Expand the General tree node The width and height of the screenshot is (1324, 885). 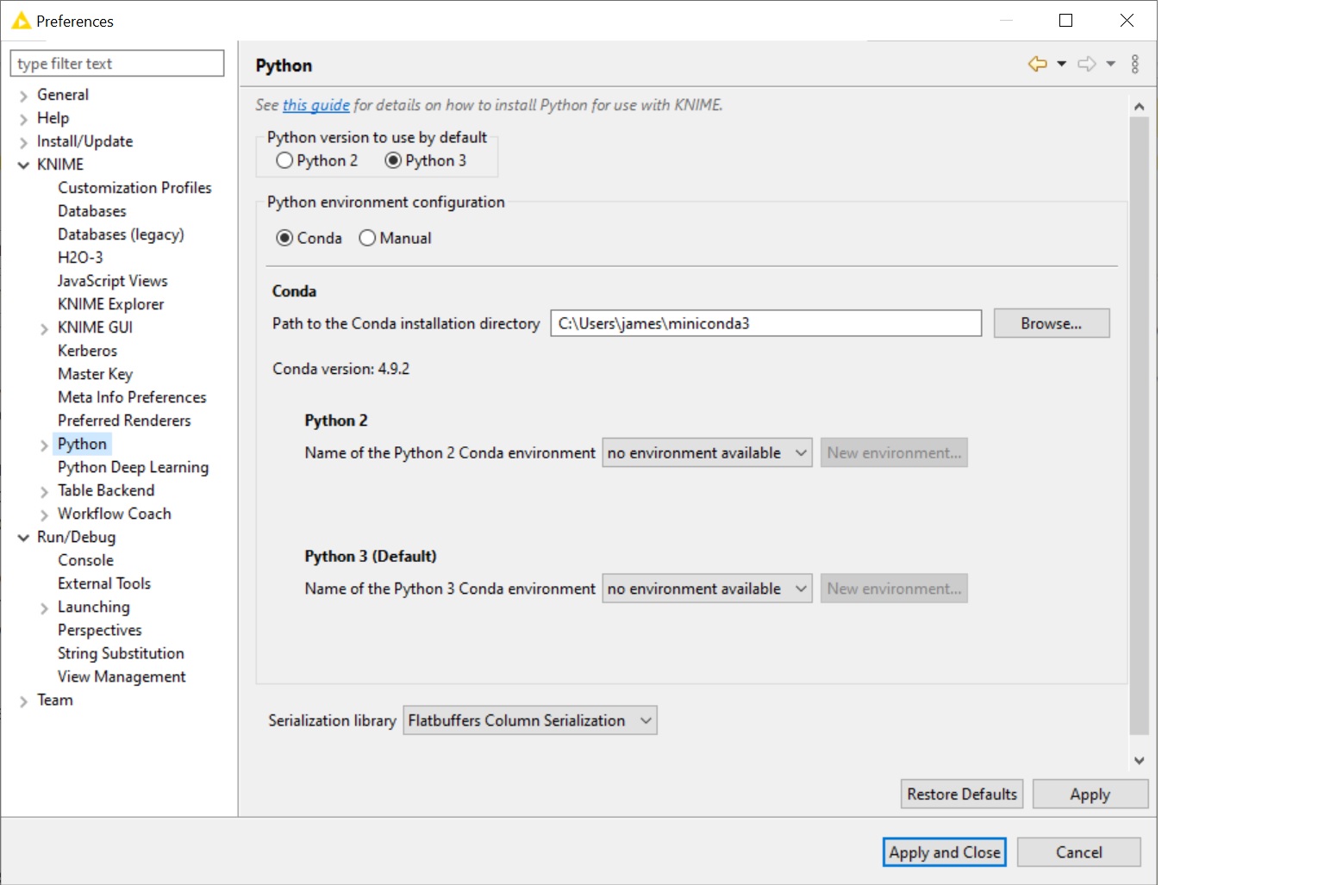pyautogui.click(x=23, y=96)
